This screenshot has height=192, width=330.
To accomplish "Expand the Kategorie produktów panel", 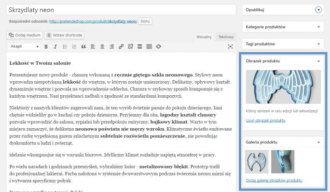I will pyautogui.click(x=318, y=27).
